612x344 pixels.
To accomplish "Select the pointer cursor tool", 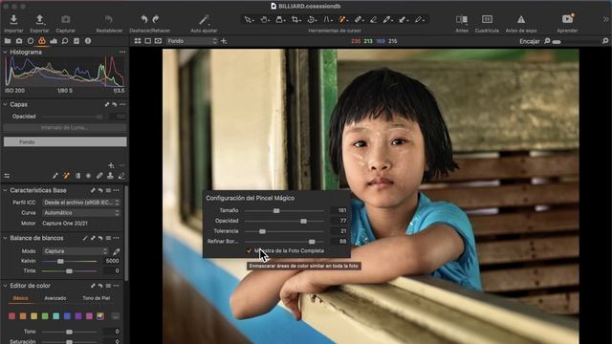I will tap(248, 19).
